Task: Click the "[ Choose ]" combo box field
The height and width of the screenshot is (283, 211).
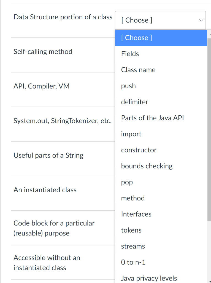Action: pos(154,20)
